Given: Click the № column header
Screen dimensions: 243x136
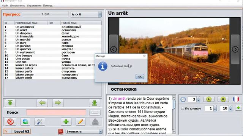Looking at the screenshot, I should click(9, 23).
